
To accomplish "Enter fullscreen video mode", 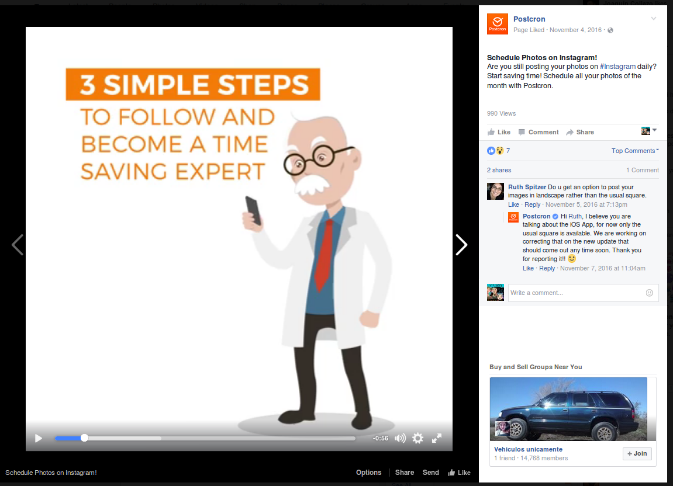I will pos(437,438).
